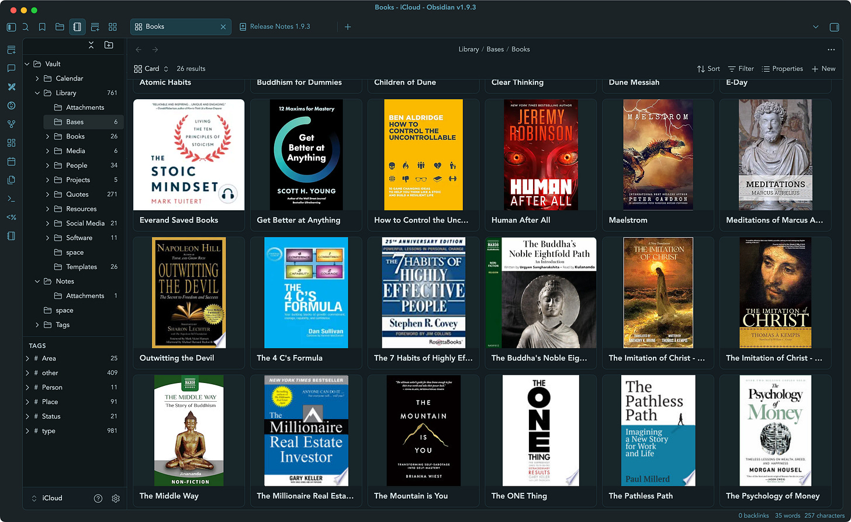Select the Templates folder
Viewport: 851px width, 522px height.
click(x=83, y=267)
